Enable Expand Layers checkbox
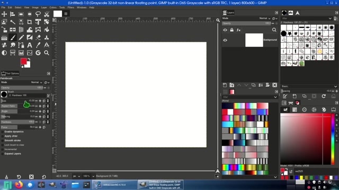The height and width of the screenshot is (190, 339). (x=2, y=154)
